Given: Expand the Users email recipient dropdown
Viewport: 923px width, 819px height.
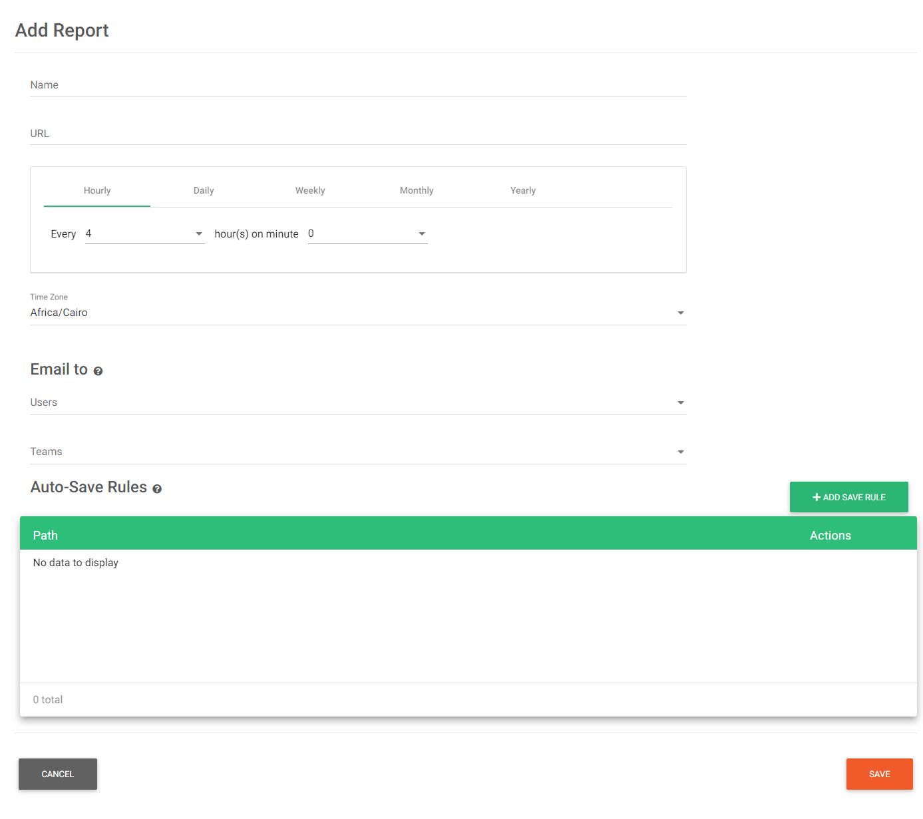Looking at the screenshot, I should (680, 403).
